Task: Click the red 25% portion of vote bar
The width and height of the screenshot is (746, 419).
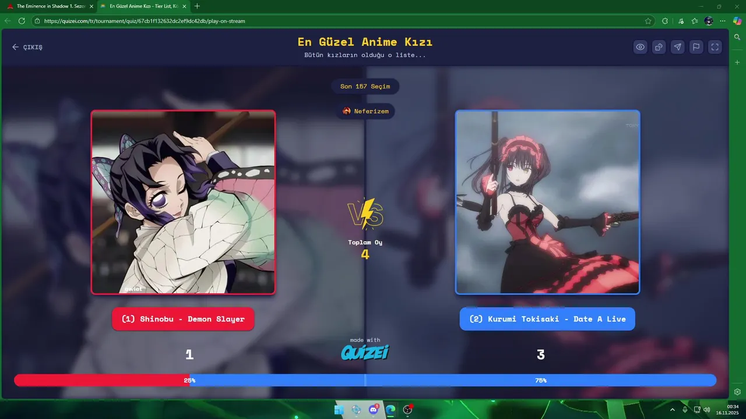Action: tap(102, 380)
